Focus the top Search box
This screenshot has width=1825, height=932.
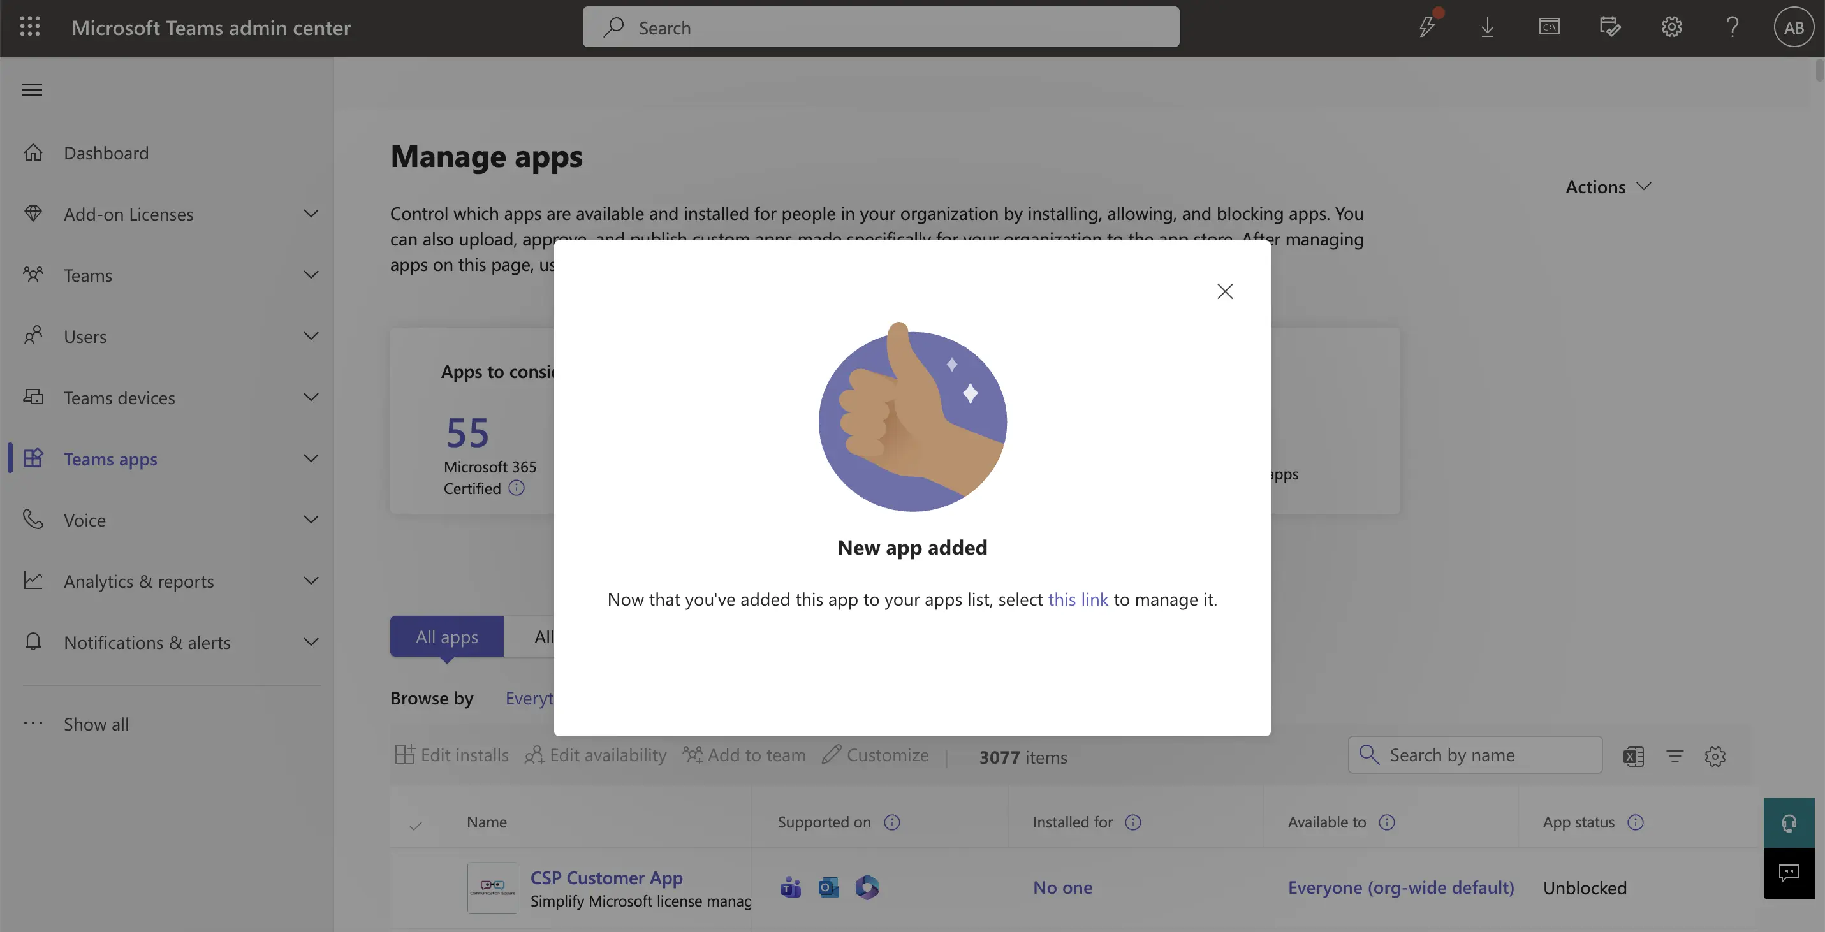coord(881,27)
